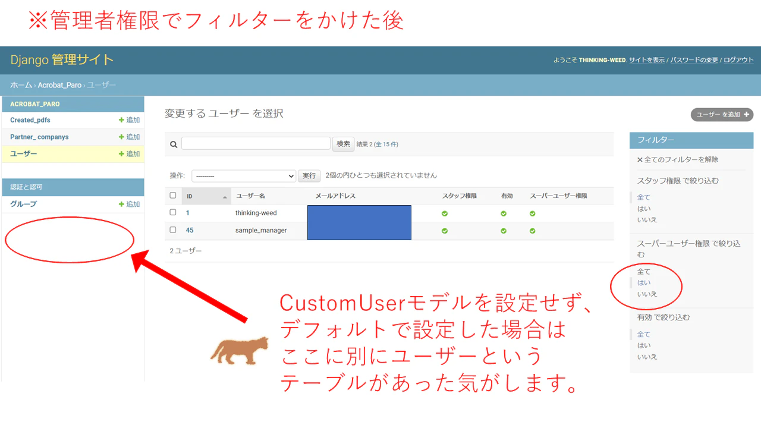
Task: Select はい under 有効 filter
Action: pyautogui.click(x=644, y=345)
